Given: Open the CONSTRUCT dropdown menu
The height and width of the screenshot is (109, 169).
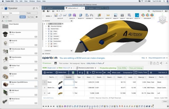Looking at the screenshot, I should tap(99, 18).
